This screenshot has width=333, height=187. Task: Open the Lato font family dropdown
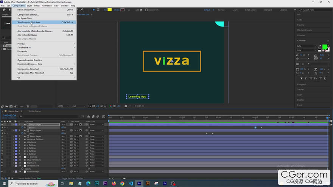click(x=306, y=46)
